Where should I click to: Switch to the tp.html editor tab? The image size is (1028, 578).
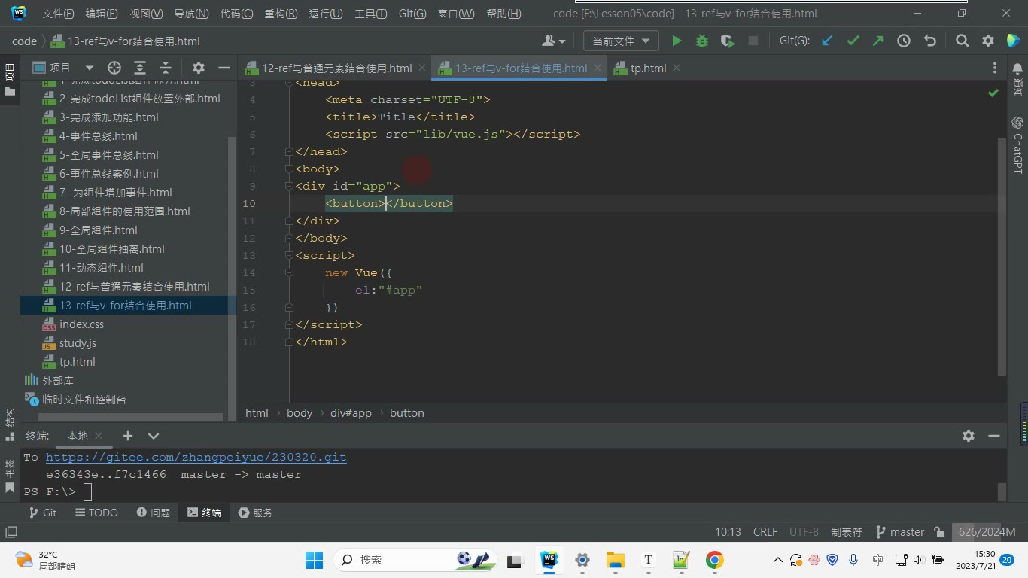[x=647, y=68]
